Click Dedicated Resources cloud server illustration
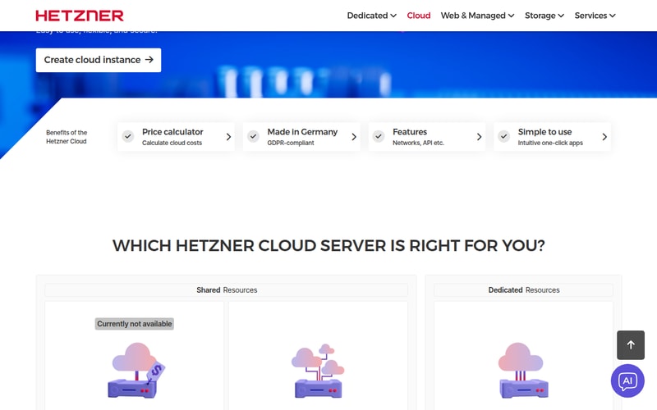The image size is (657, 410). pos(523,371)
